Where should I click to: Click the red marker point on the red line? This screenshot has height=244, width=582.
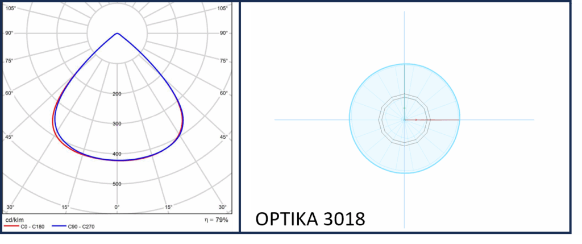coord(416,120)
